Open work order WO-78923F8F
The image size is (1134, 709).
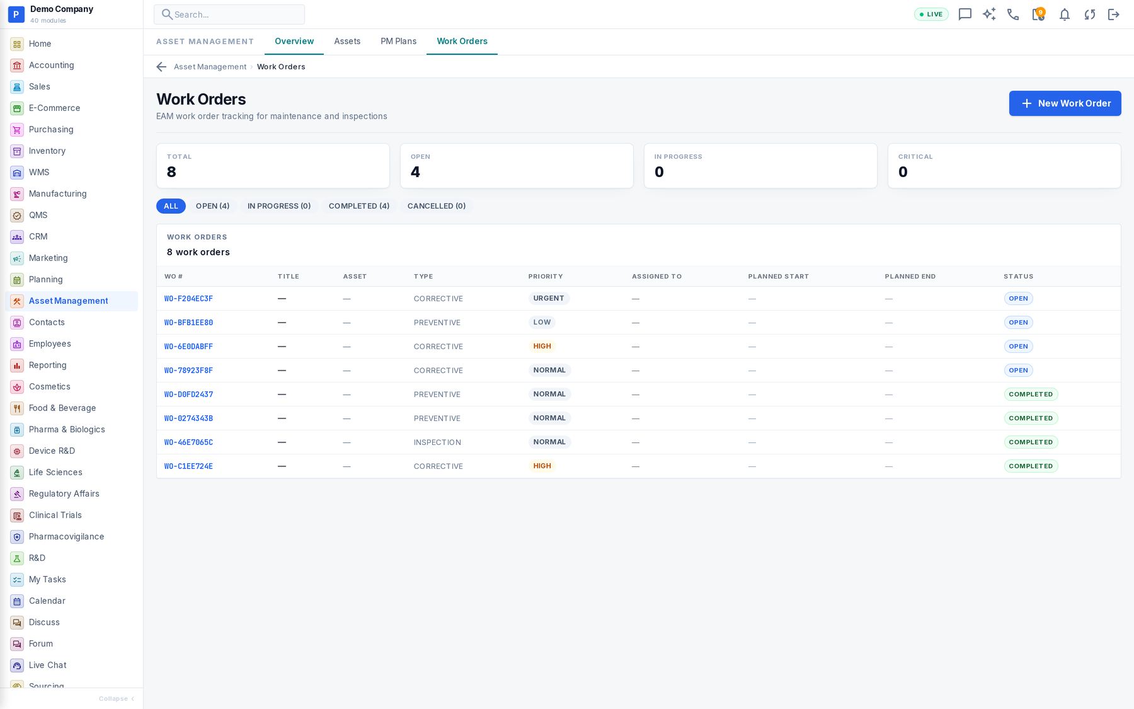point(188,371)
